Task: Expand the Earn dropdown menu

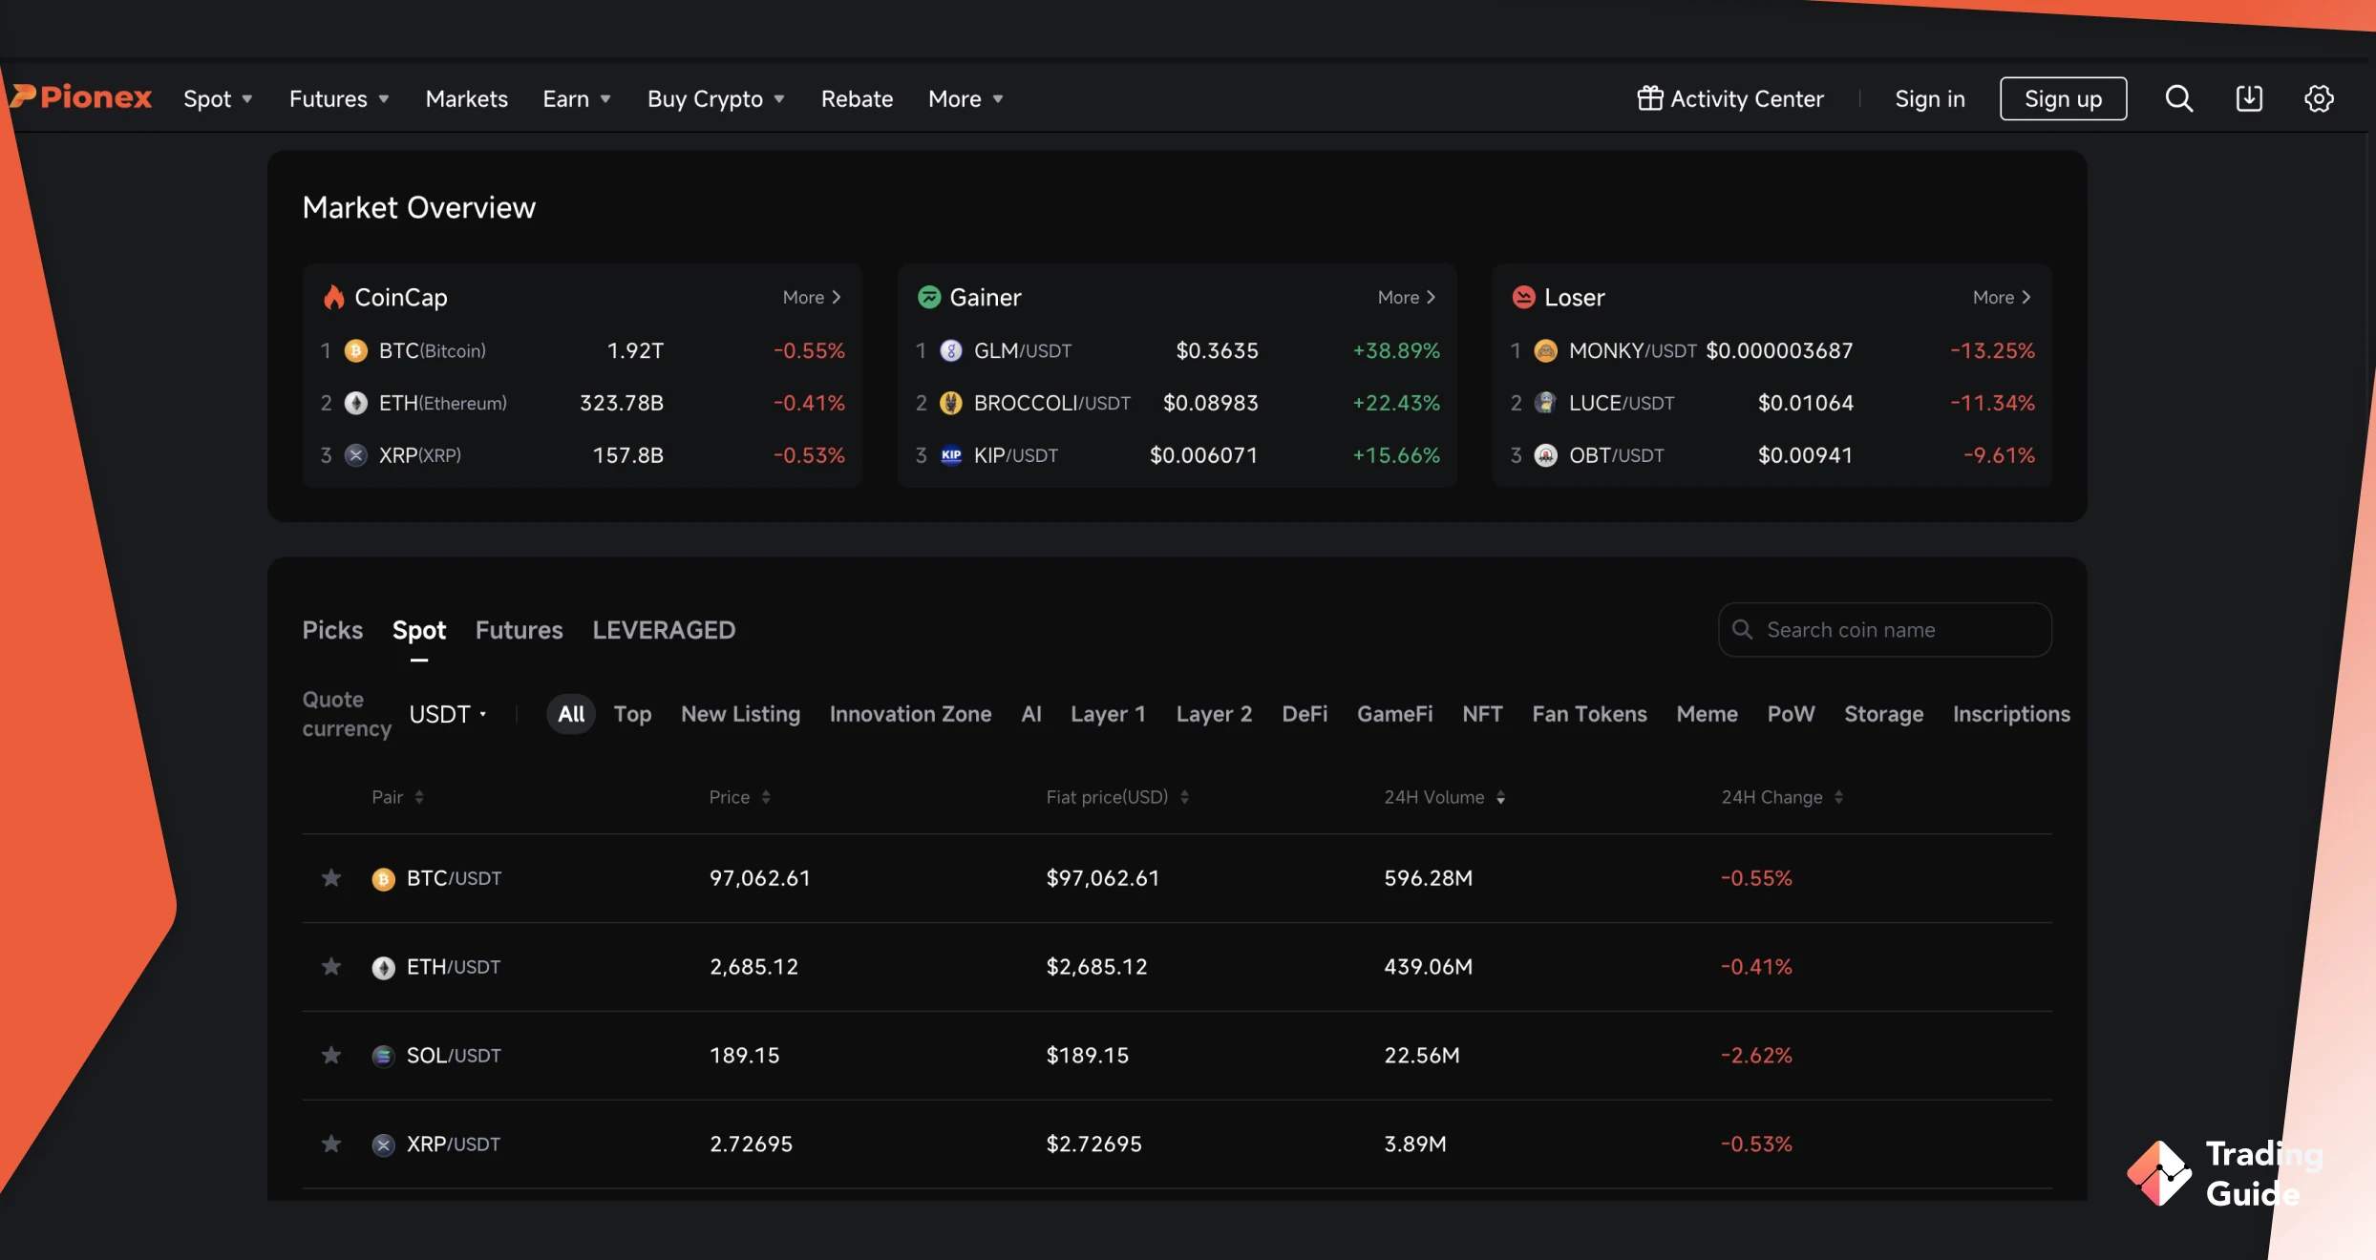Action: click(577, 98)
